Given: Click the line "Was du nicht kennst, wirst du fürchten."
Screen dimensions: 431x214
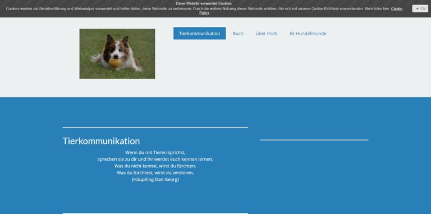Looking at the screenshot, I should (155, 166).
